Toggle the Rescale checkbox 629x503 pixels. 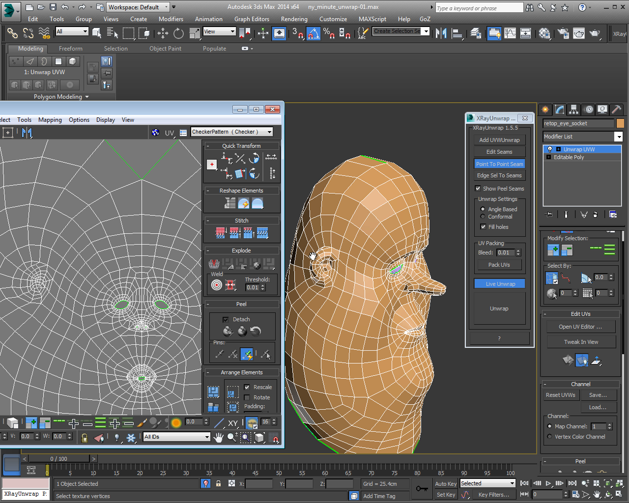[x=247, y=387]
